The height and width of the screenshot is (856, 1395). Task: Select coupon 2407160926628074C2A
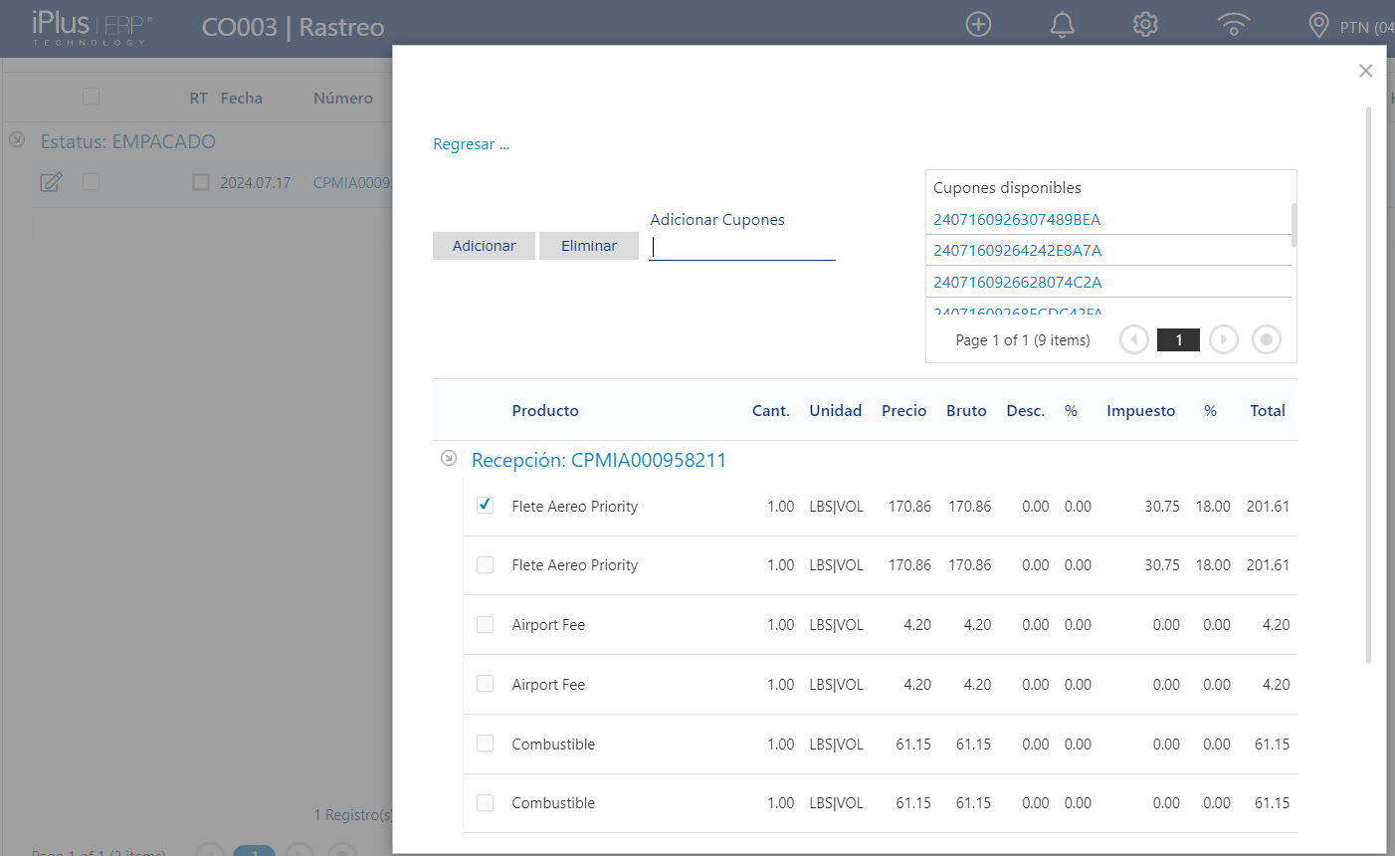click(x=1017, y=282)
